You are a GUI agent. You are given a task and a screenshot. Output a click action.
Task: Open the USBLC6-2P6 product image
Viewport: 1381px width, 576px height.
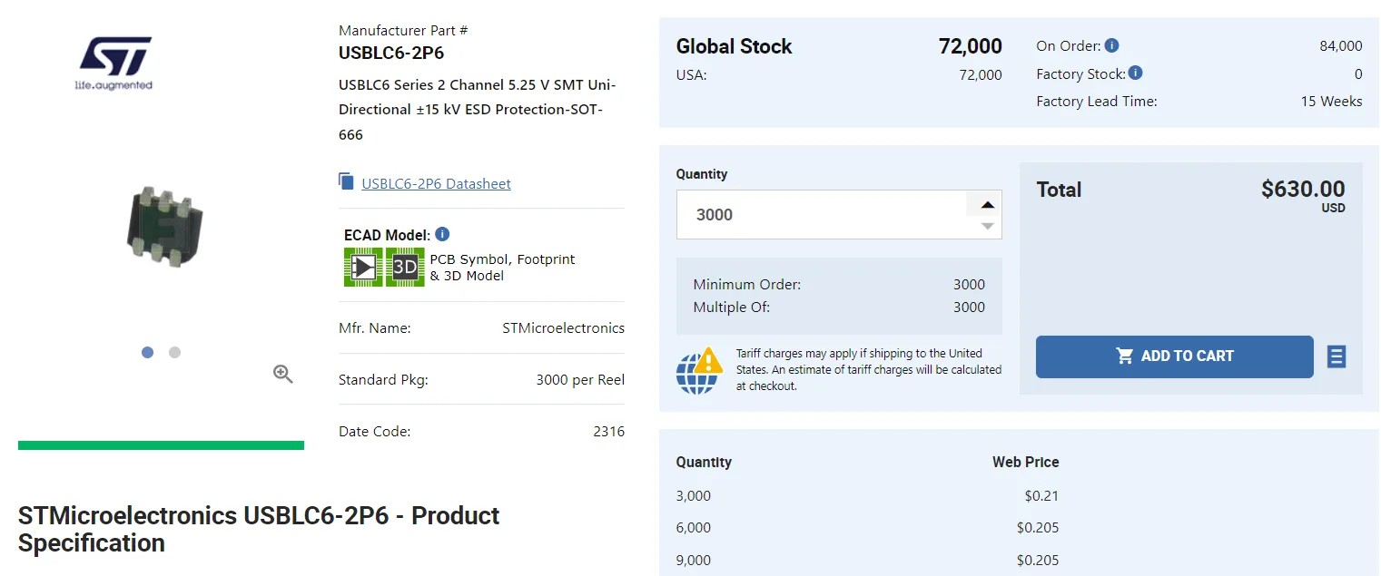pyautogui.click(x=163, y=226)
